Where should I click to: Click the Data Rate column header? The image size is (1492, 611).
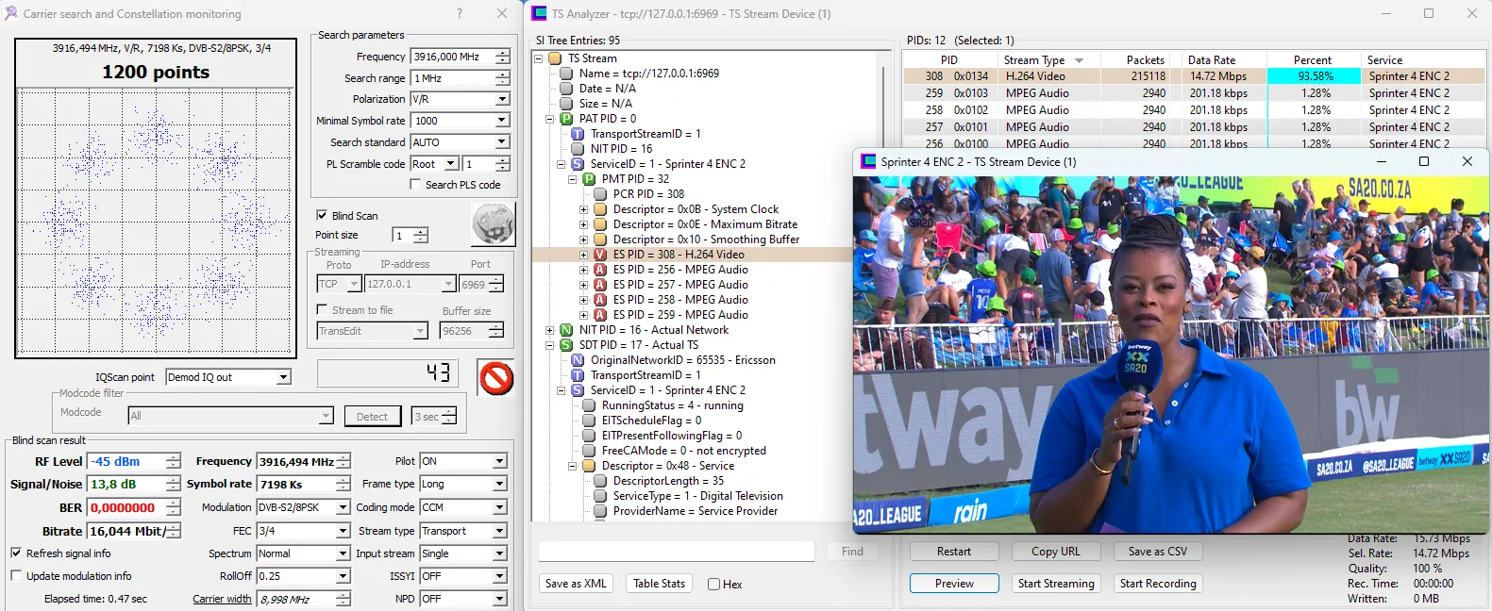pos(1211,60)
